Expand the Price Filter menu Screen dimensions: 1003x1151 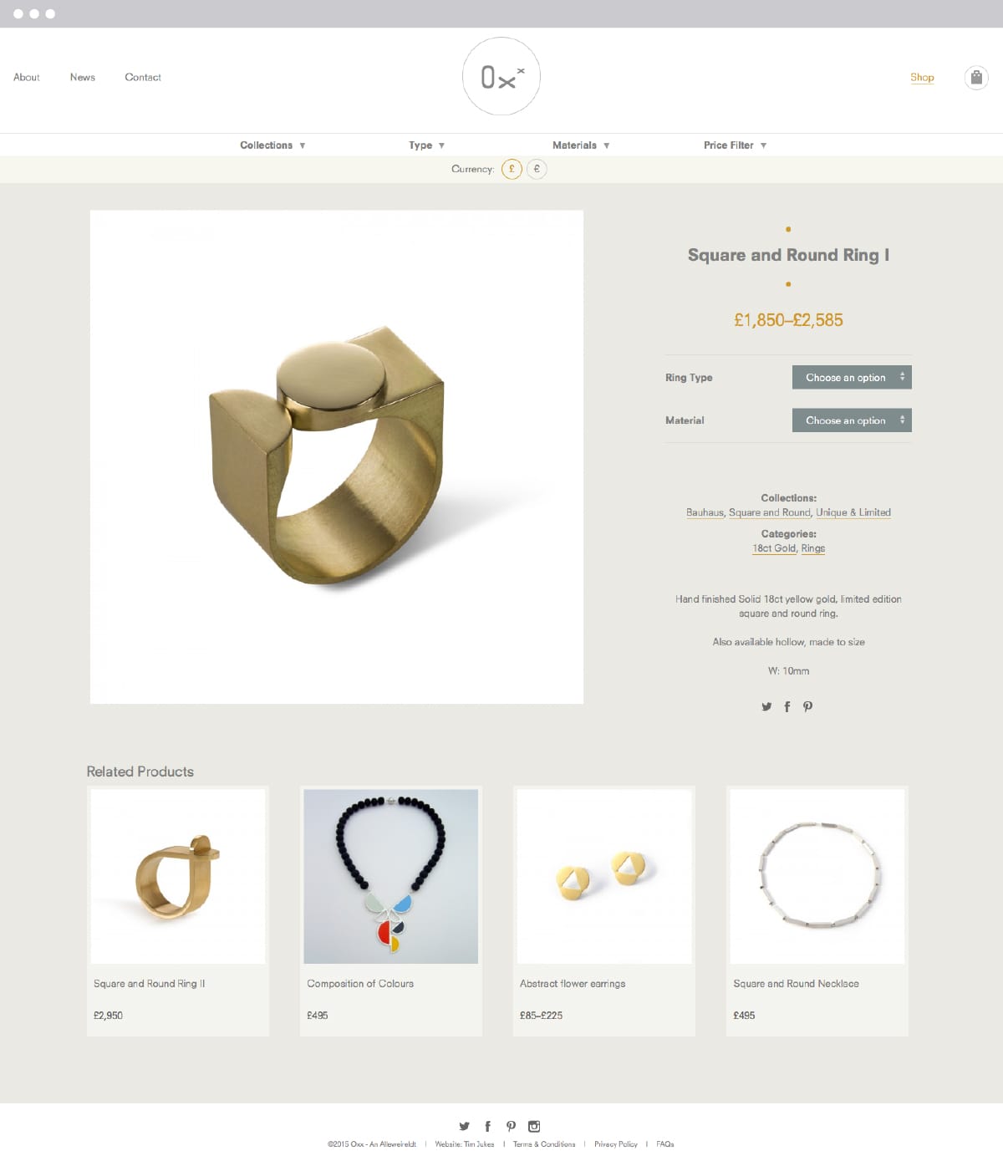tap(735, 145)
